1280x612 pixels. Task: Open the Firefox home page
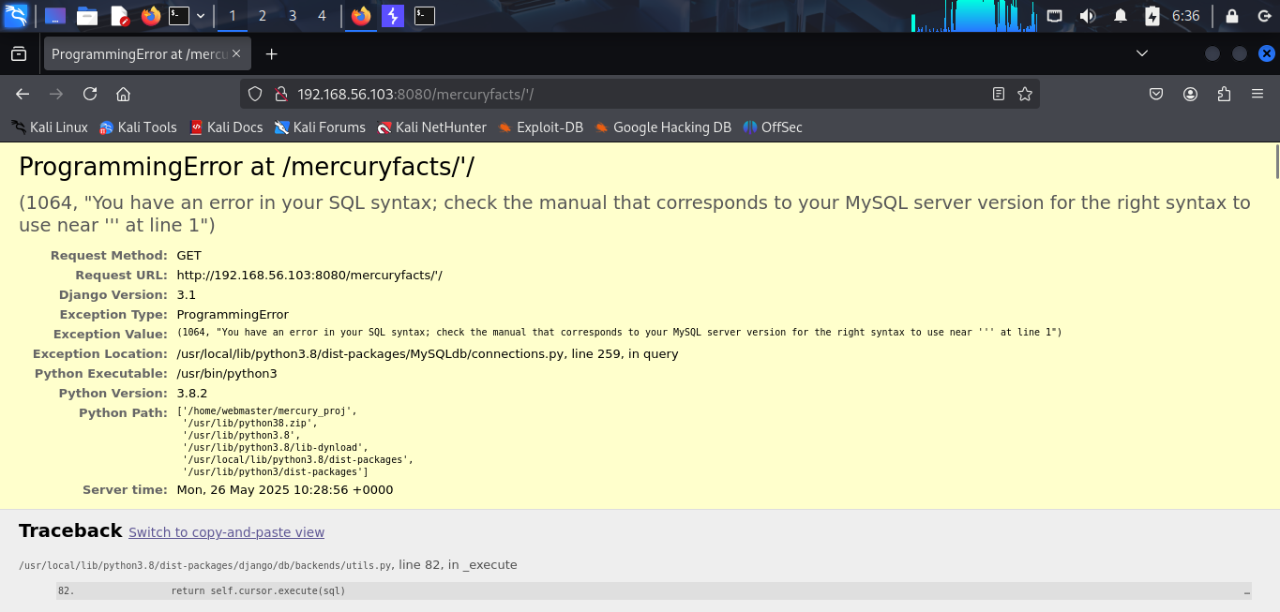click(x=123, y=94)
